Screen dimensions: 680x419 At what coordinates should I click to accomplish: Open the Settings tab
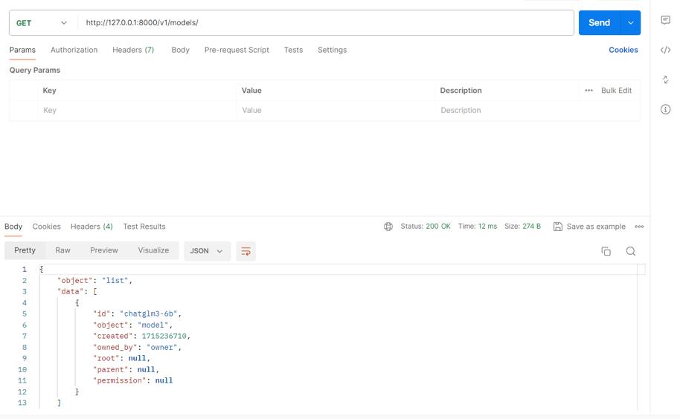click(333, 50)
